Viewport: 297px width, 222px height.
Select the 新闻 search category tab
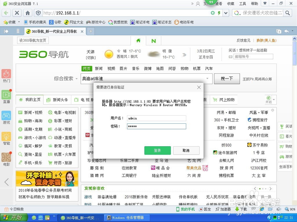point(99,69)
